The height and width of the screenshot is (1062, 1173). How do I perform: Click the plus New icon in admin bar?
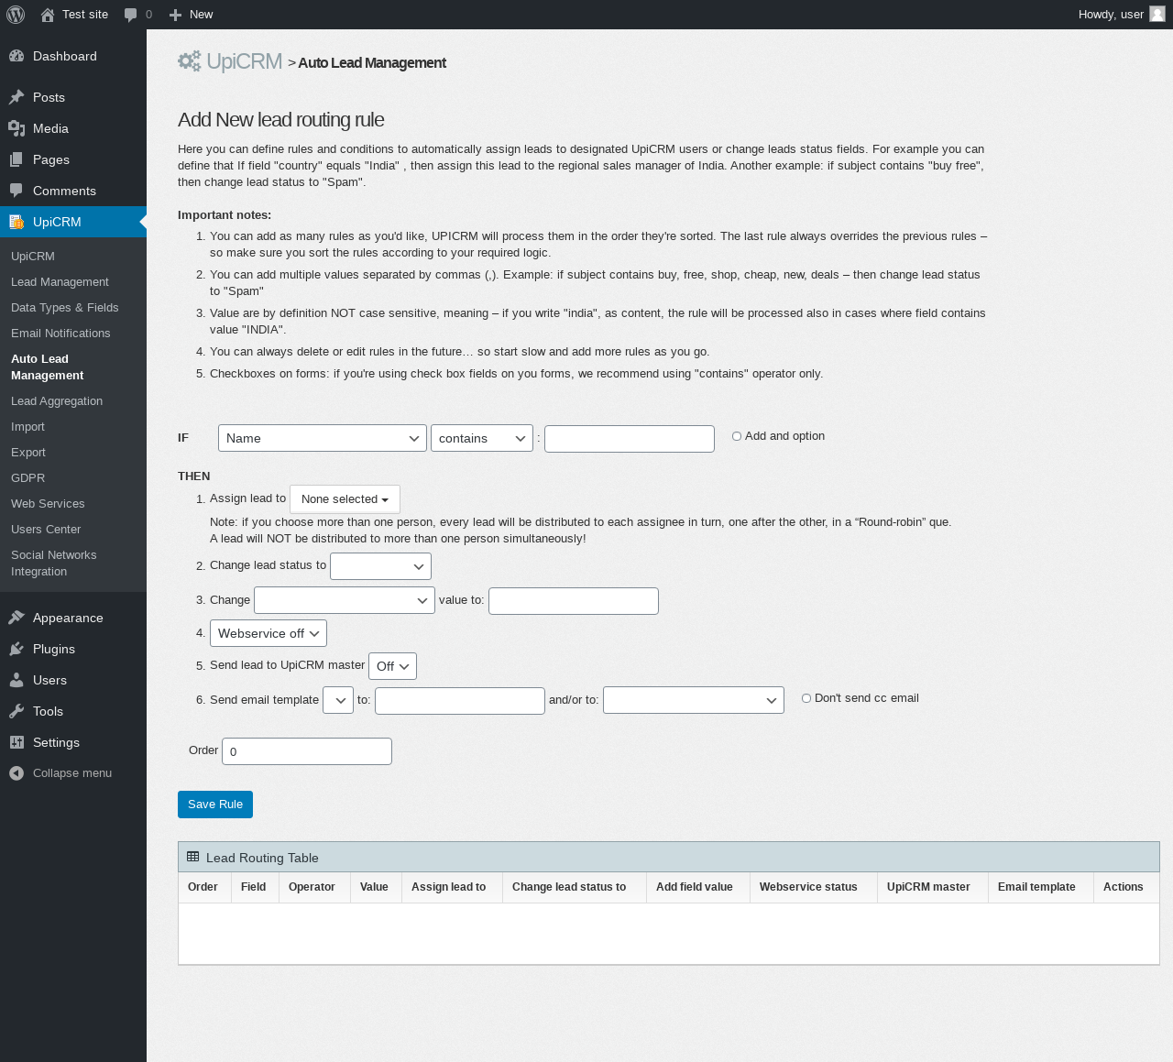point(176,15)
